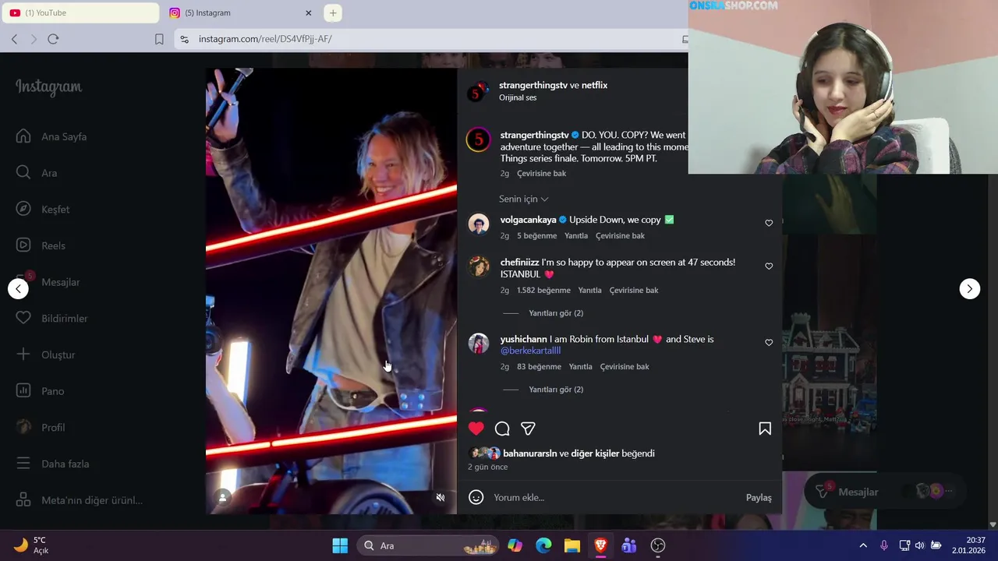Screen dimensions: 998x561
Task: Go back in browser history
Action: coord(14,39)
